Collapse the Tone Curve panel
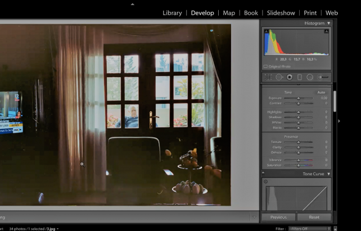The height and width of the screenshot is (231, 361). (x=329, y=174)
